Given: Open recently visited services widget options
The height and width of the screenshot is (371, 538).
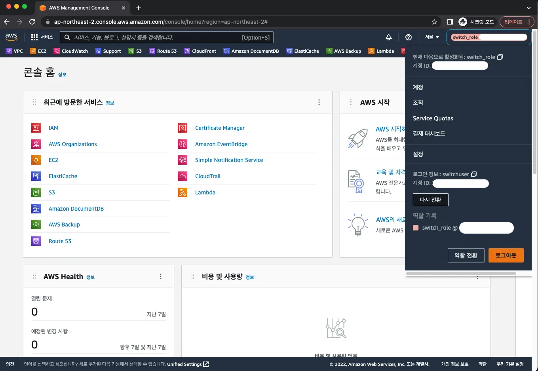Looking at the screenshot, I should coord(319,102).
